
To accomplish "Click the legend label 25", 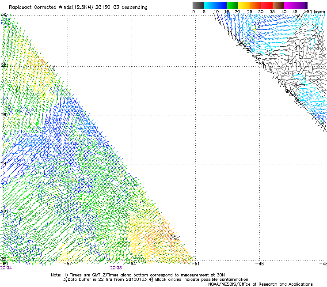I will (250, 12).
